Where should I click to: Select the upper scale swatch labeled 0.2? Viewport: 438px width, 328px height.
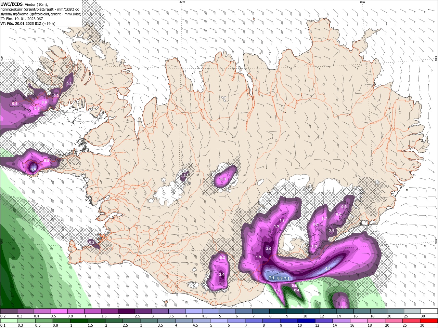click(9, 311)
